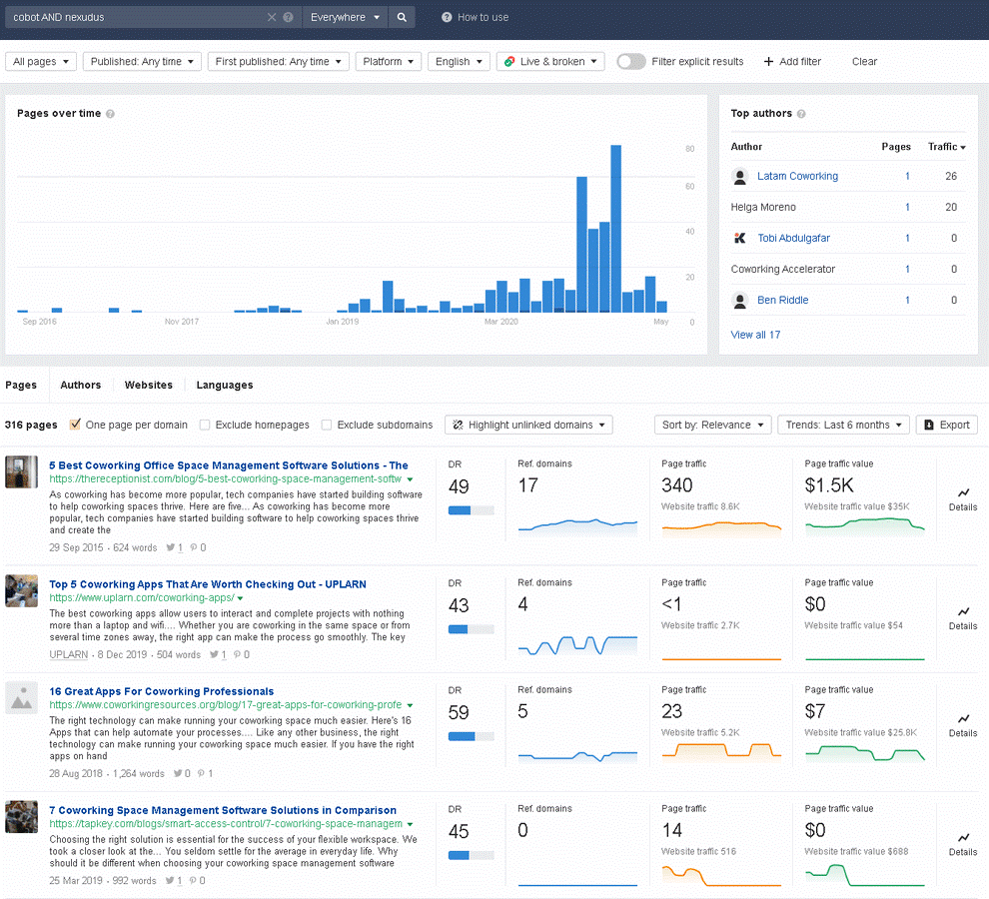The height and width of the screenshot is (899, 989).
Task: Expand the Live & broken filter dropdown
Action: coord(549,62)
